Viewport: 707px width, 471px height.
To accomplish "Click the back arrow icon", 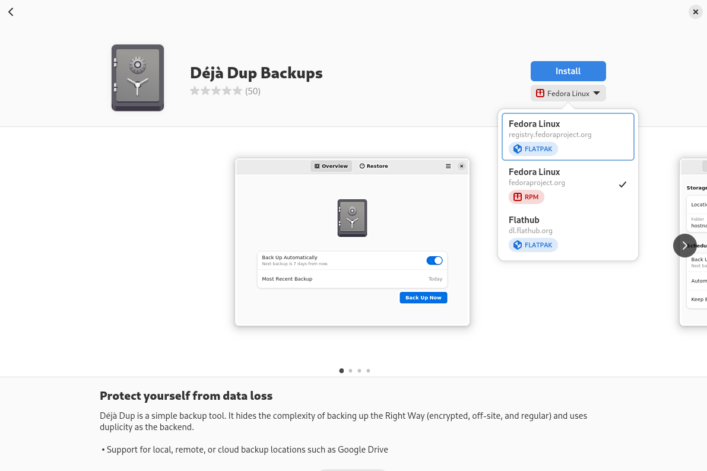I will (11, 12).
